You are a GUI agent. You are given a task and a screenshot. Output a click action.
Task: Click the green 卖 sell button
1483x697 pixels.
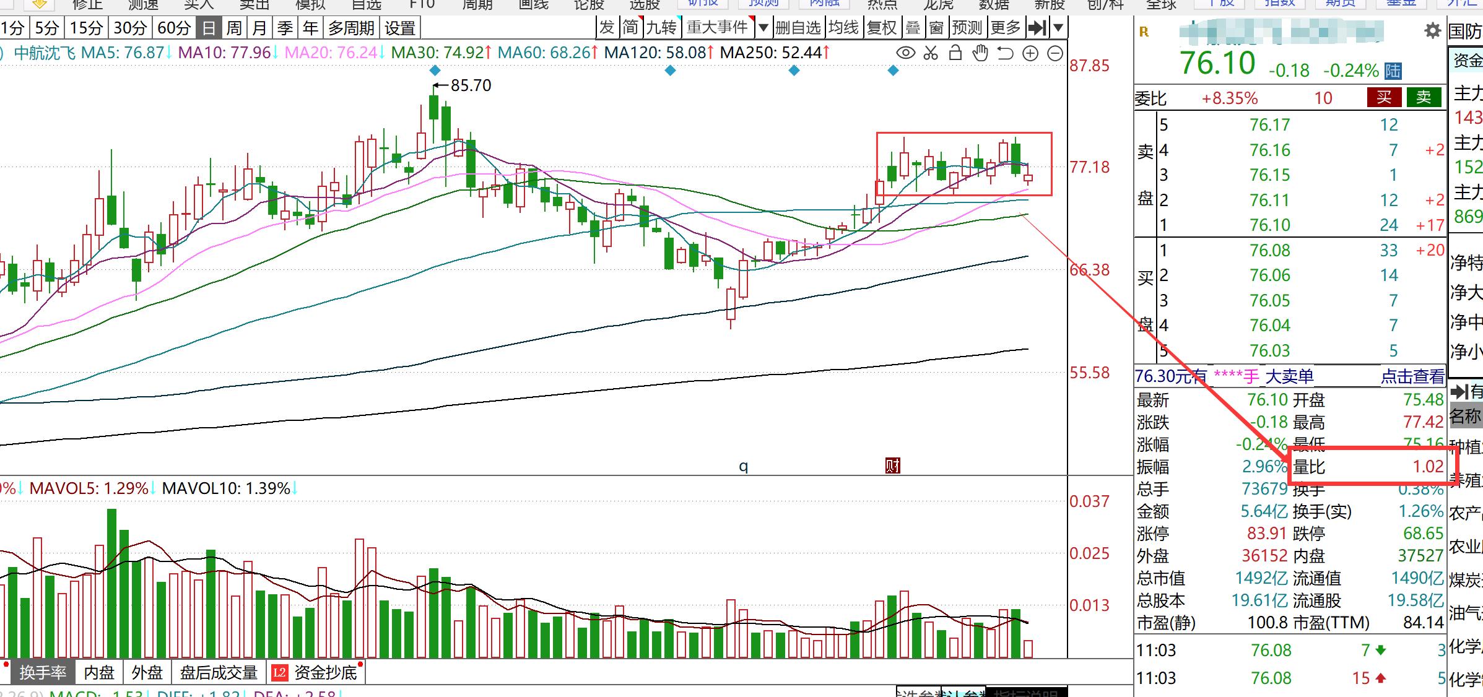(1423, 97)
